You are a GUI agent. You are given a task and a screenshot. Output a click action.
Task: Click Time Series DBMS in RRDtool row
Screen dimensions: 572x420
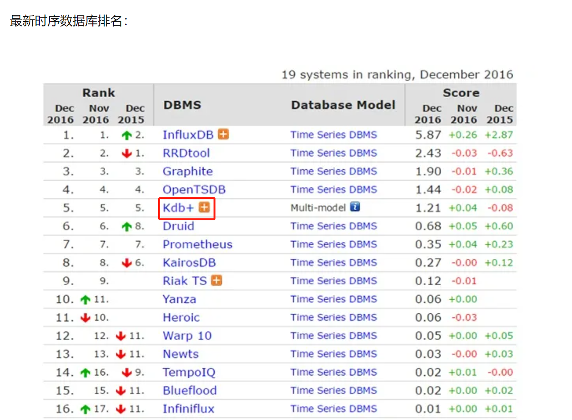(x=334, y=153)
